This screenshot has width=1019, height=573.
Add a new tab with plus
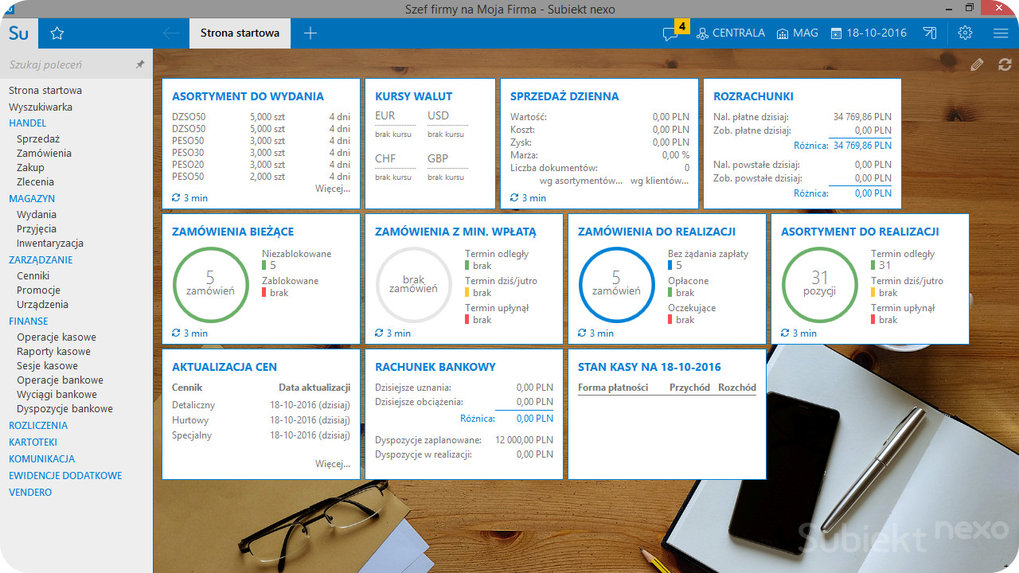coord(310,33)
